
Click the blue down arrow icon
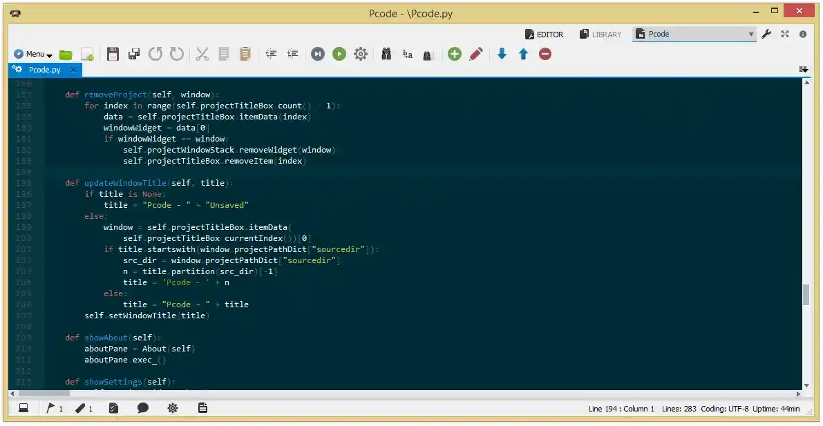pyautogui.click(x=502, y=54)
